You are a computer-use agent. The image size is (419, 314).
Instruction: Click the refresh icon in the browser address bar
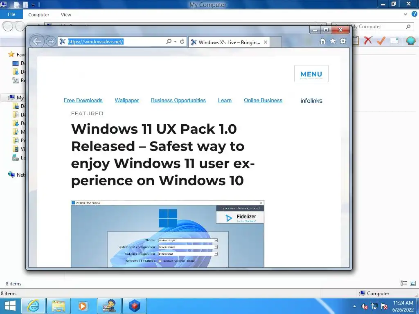(182, 41)
